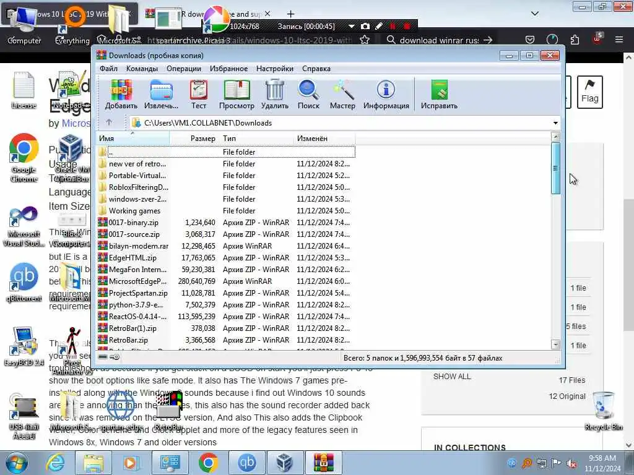Open the browser extensions puzzle icon

574,40
